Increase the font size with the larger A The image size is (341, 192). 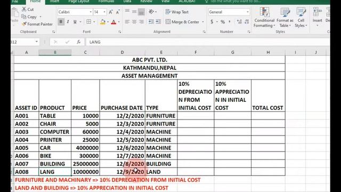click(x=110, y=12)
